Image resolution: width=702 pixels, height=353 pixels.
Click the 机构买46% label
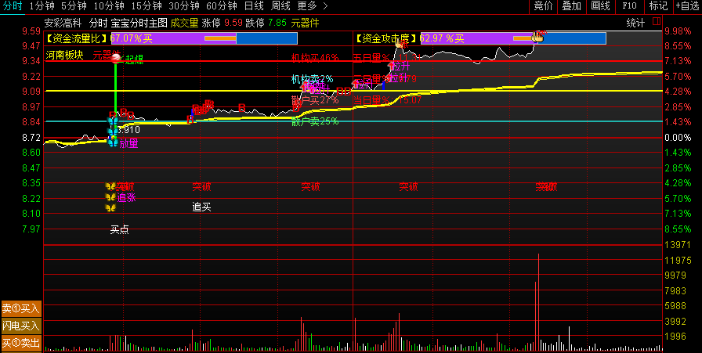point(315,57)
